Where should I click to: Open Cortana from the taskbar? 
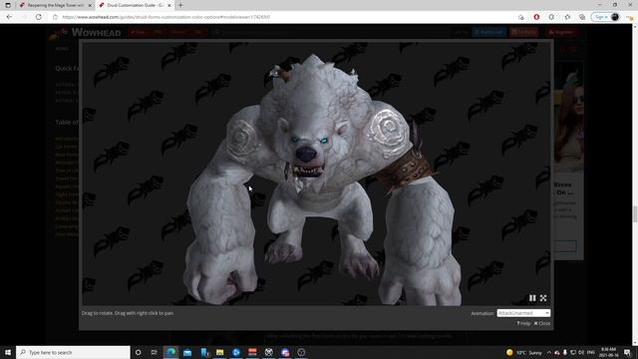click(x=138, y=352)
